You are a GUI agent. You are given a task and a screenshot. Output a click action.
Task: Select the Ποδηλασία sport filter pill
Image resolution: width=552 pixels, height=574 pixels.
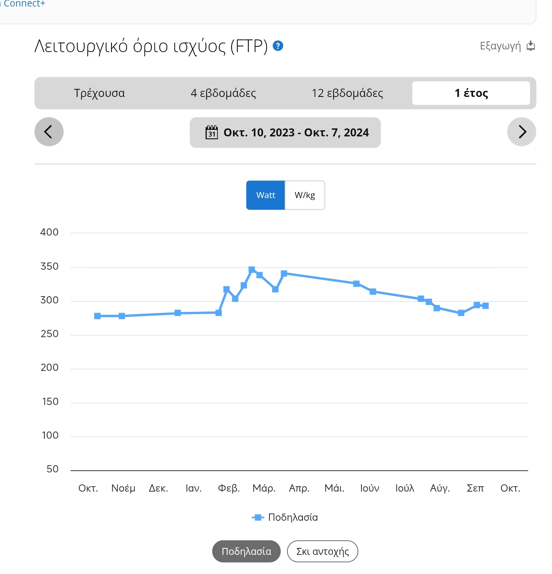pos(246,551)
